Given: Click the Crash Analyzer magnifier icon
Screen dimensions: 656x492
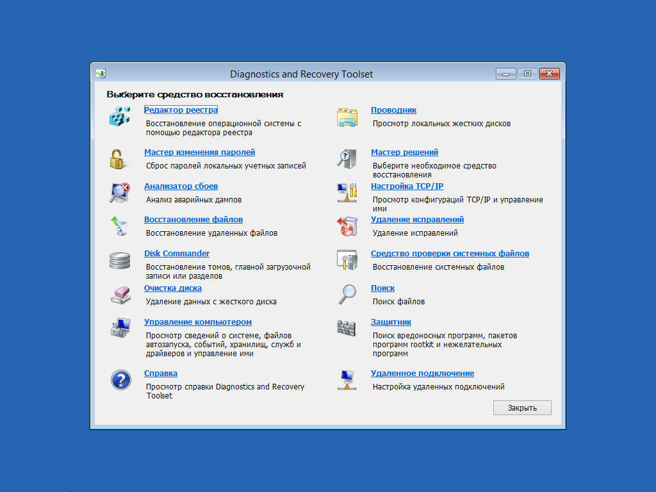Looking at the screenshot, I should tap(119, 193).
